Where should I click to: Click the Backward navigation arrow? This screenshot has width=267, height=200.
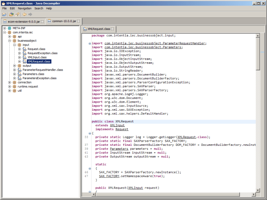point(24,14)
